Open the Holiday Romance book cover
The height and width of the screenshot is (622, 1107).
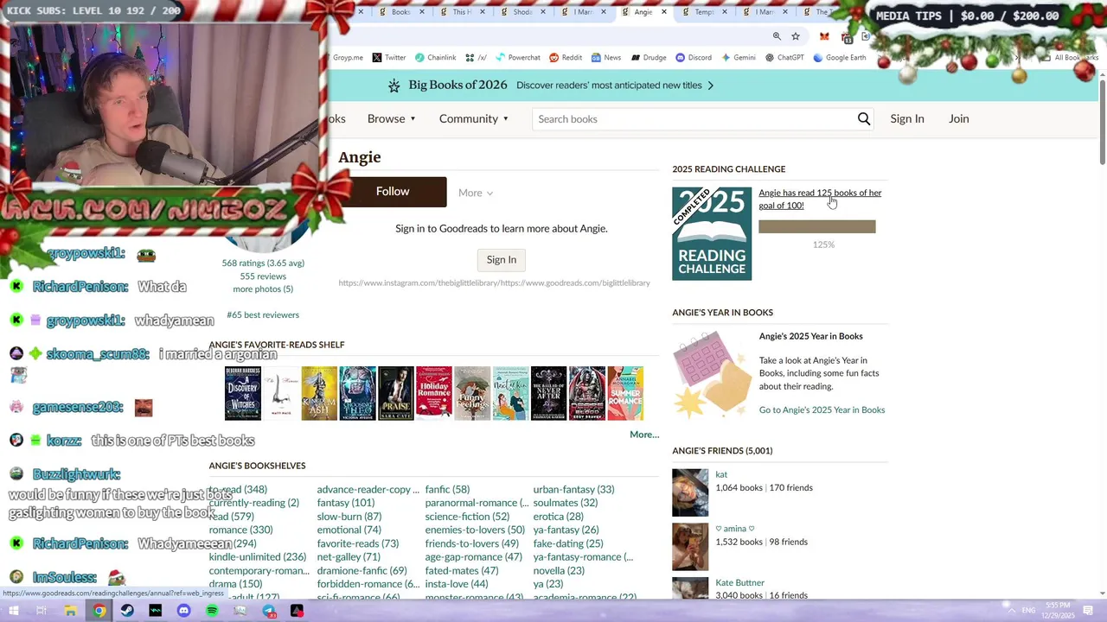434,393
